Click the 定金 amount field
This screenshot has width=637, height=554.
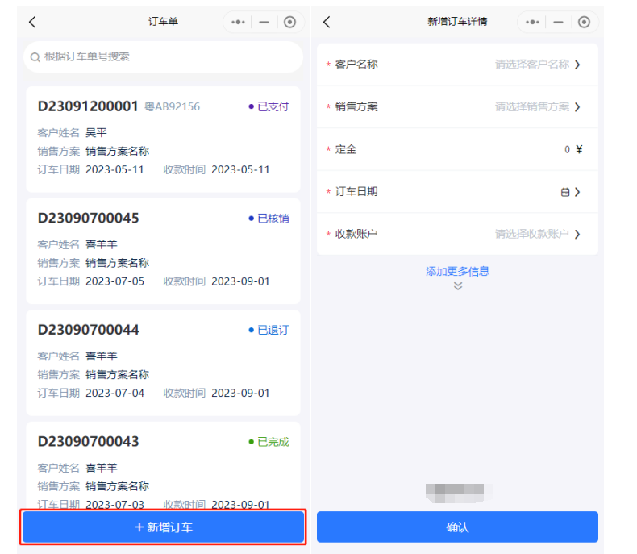pyautogui.click(x=524, y=149)
